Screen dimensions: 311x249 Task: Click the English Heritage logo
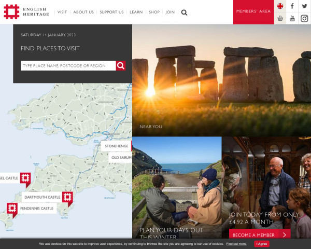(x=26, y=12)
